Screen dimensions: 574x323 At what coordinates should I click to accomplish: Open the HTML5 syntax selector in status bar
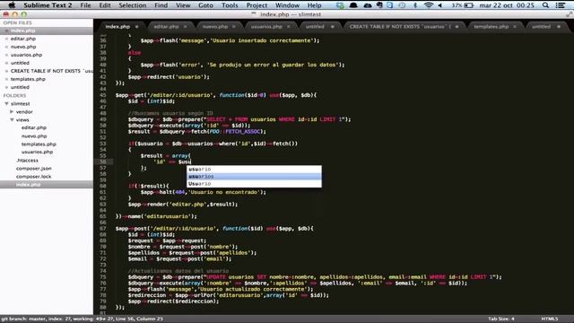coord(550,319)
